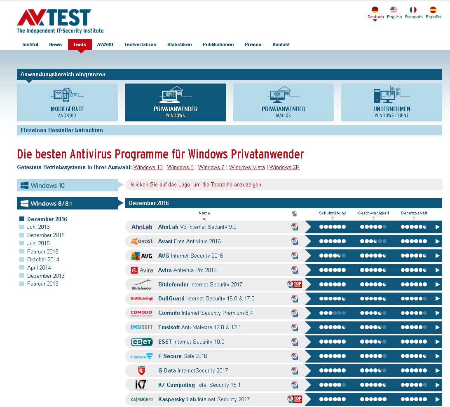
Task: Click the G Data logo icon
Action: tap(141, 370)
